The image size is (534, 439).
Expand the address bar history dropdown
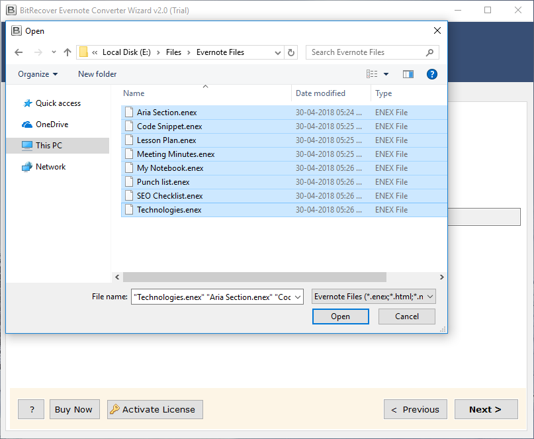point(278,52)
